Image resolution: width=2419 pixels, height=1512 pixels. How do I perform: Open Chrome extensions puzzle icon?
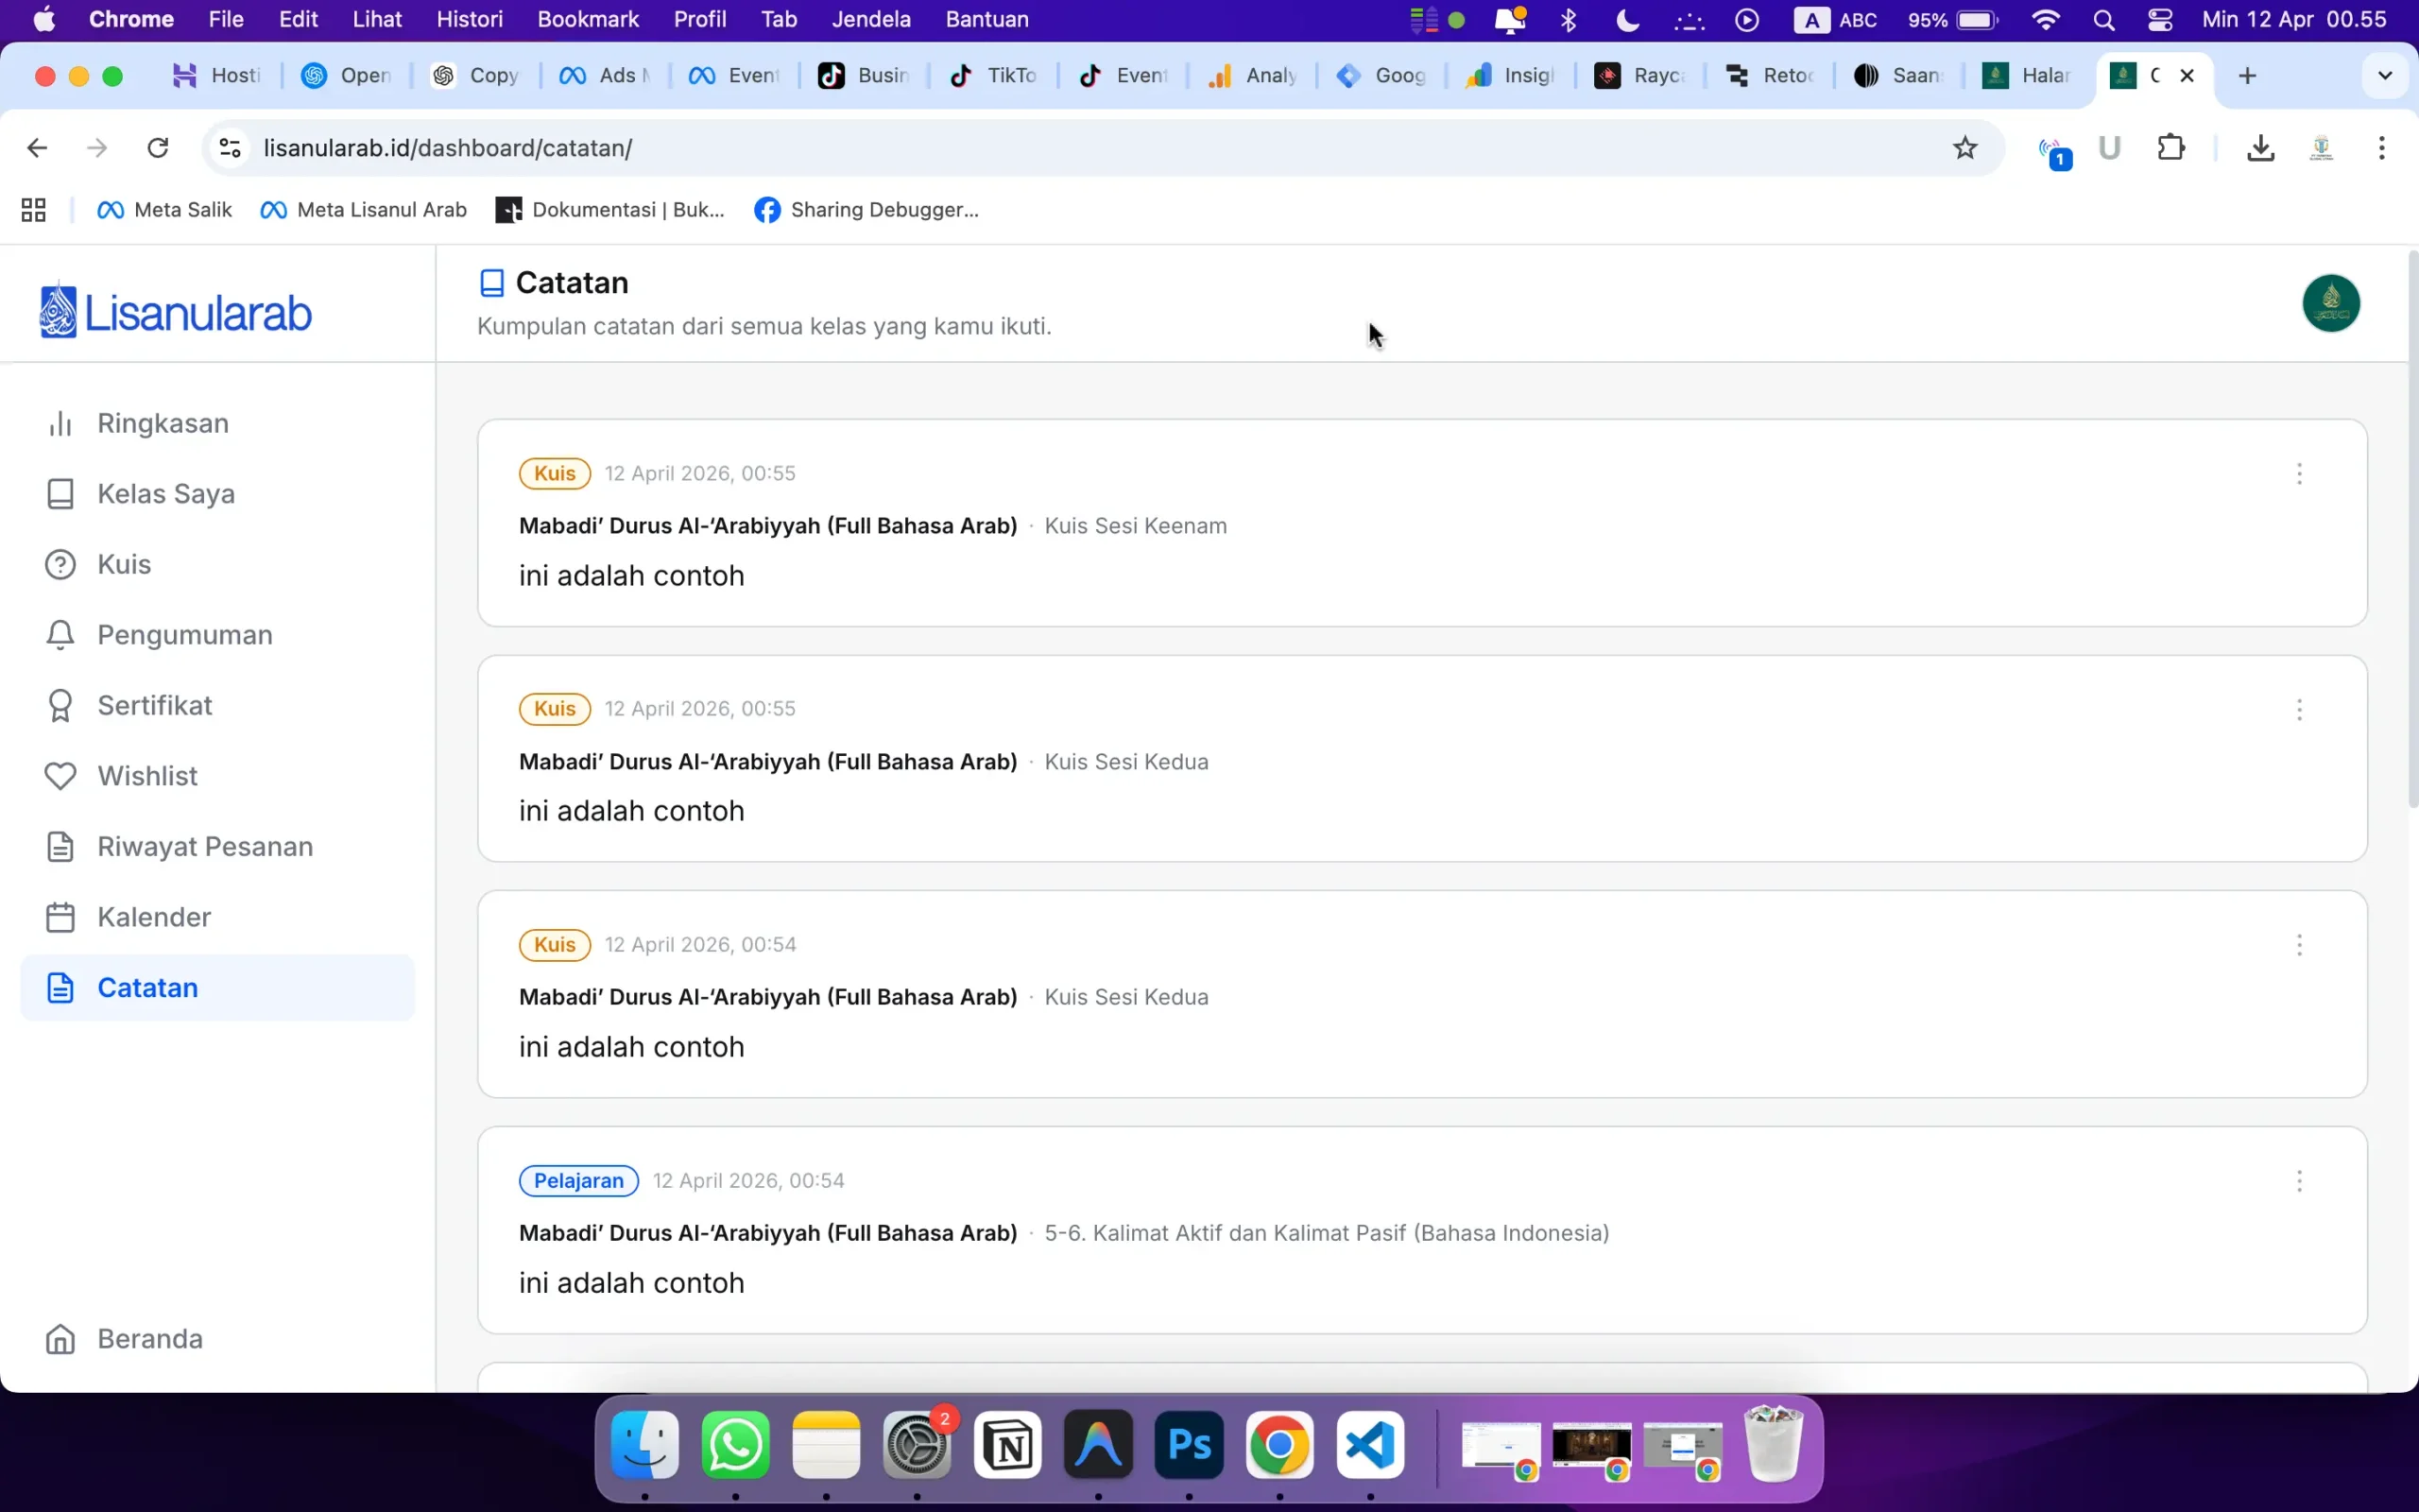point(2170,148)
